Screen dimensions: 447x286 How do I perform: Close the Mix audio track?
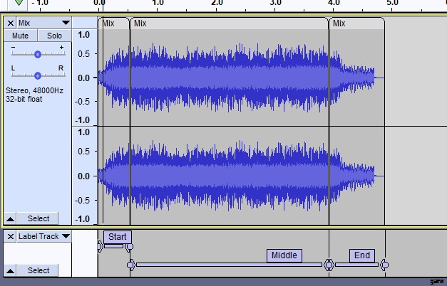(11, 23)
